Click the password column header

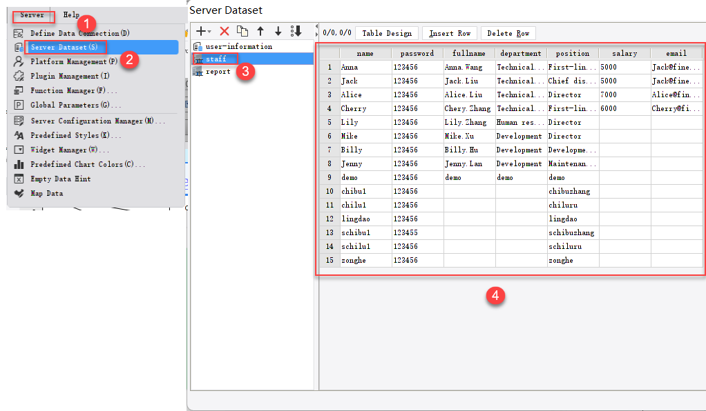(x=417, y=53)
